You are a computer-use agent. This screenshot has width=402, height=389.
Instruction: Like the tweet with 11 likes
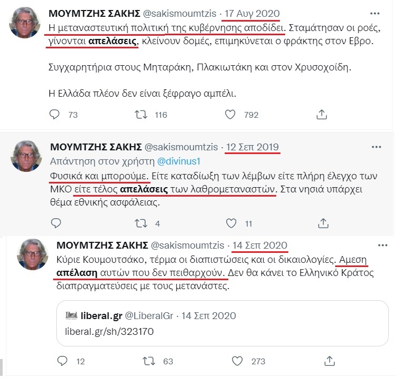coord(230,223)
